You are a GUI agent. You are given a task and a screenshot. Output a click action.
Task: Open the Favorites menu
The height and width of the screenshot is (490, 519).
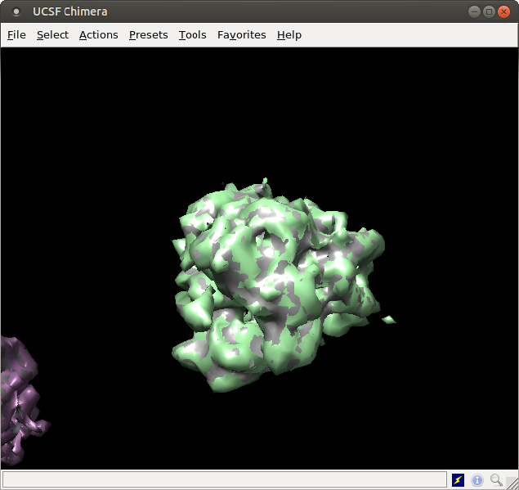(x=242, y=35)
